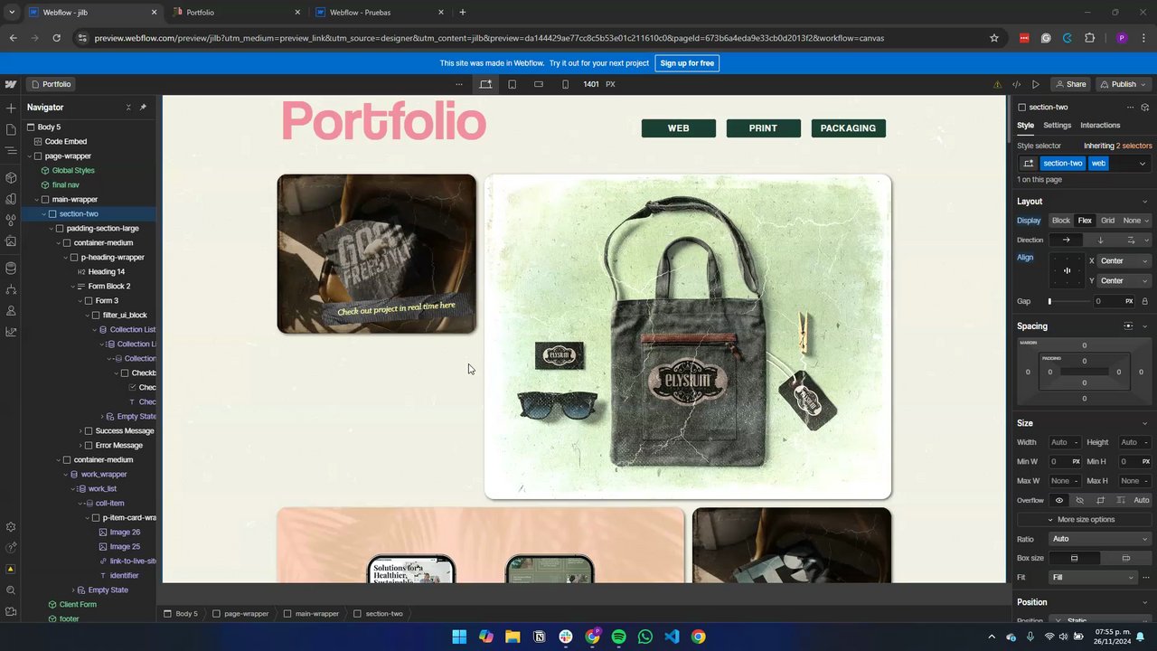Select the Style tab

pos(1025,126)
